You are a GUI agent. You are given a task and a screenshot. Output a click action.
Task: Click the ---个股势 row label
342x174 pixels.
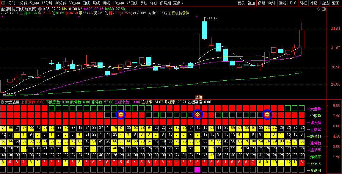(314, 116)
